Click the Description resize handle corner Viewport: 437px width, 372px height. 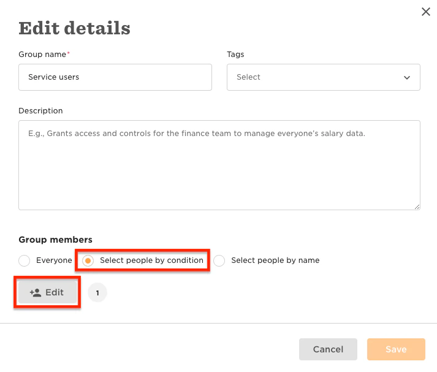click(417, 207)
